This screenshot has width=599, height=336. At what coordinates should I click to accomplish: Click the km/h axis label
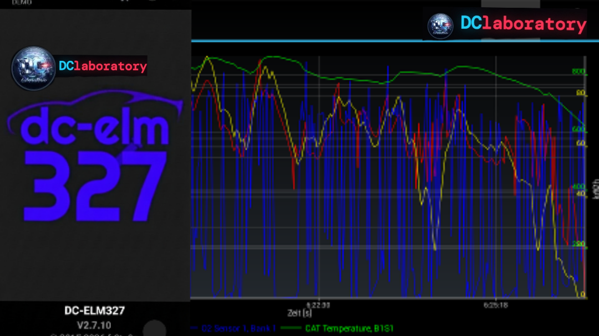click(595, 189)
